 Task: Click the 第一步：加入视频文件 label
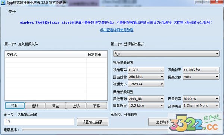(21, 44)
